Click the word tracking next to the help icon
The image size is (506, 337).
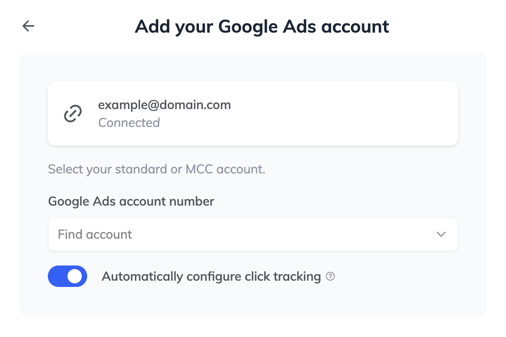(x=297, y=277)
